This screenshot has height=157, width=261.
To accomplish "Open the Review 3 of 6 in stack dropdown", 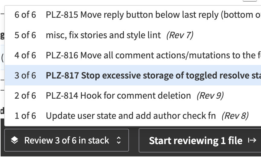I will [66, 140].
